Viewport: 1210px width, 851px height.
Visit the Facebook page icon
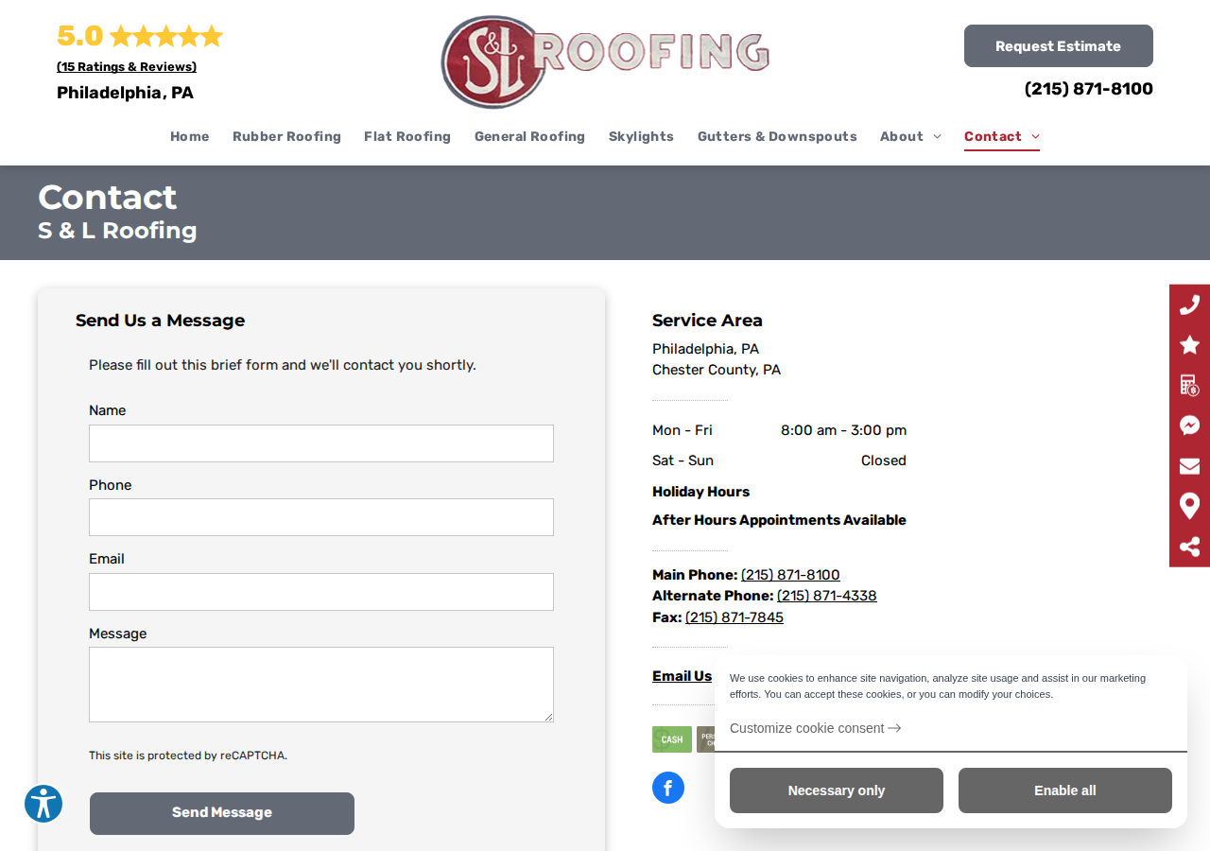point(668,788)
